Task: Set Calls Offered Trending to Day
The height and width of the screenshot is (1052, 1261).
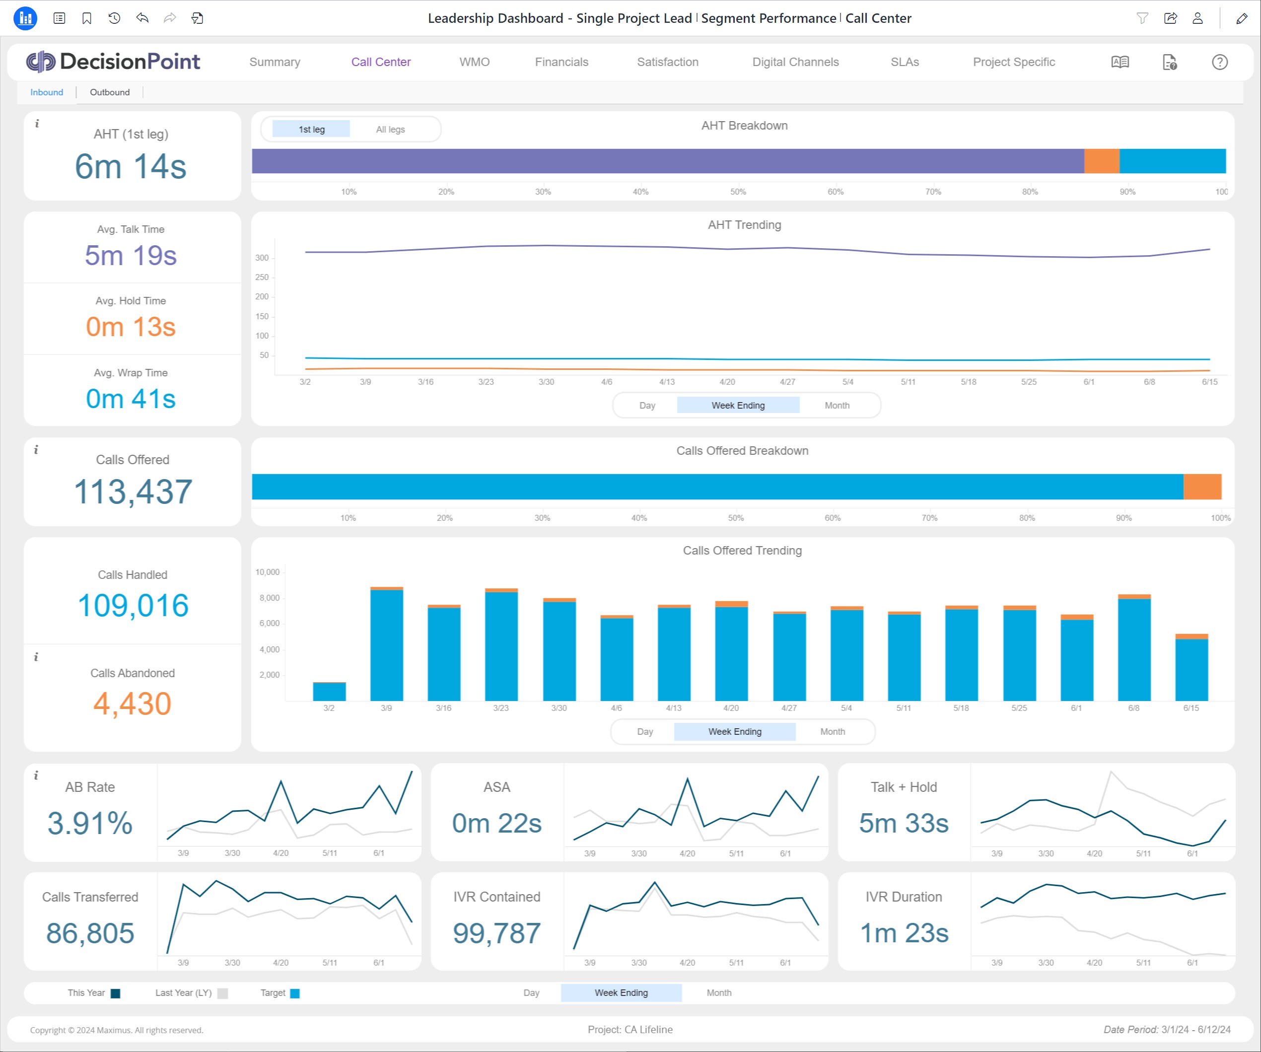Action: 644,731
